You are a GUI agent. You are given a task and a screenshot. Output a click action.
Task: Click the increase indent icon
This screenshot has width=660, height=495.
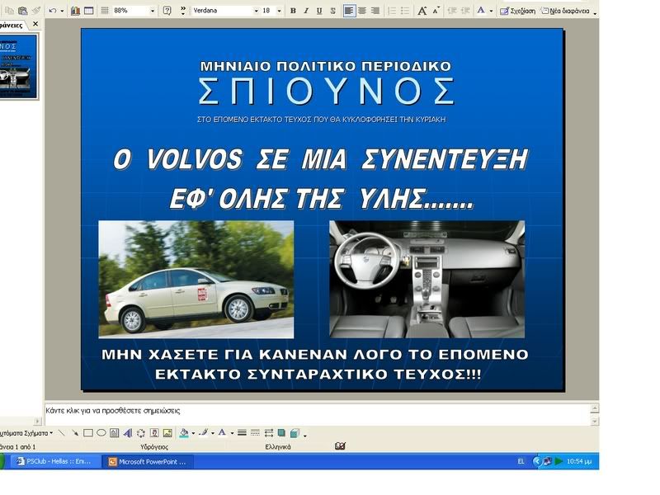coord(465,11)
